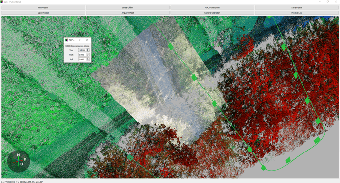The image size is (340, 183).
Task: Select the camera marker on the photo's upper edge
Action: click(x=170, y=46)
